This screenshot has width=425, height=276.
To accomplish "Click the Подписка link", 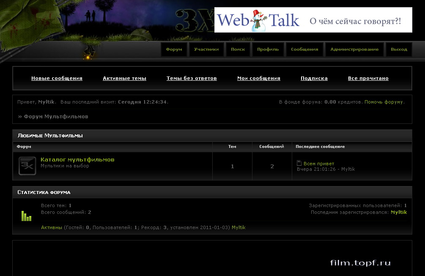I will [x=314, y=78].
